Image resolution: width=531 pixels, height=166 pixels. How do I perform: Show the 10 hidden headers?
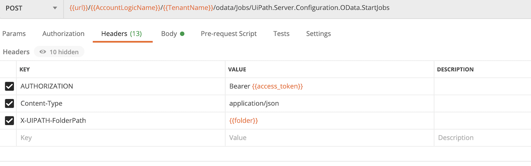[x=59, y=52]
